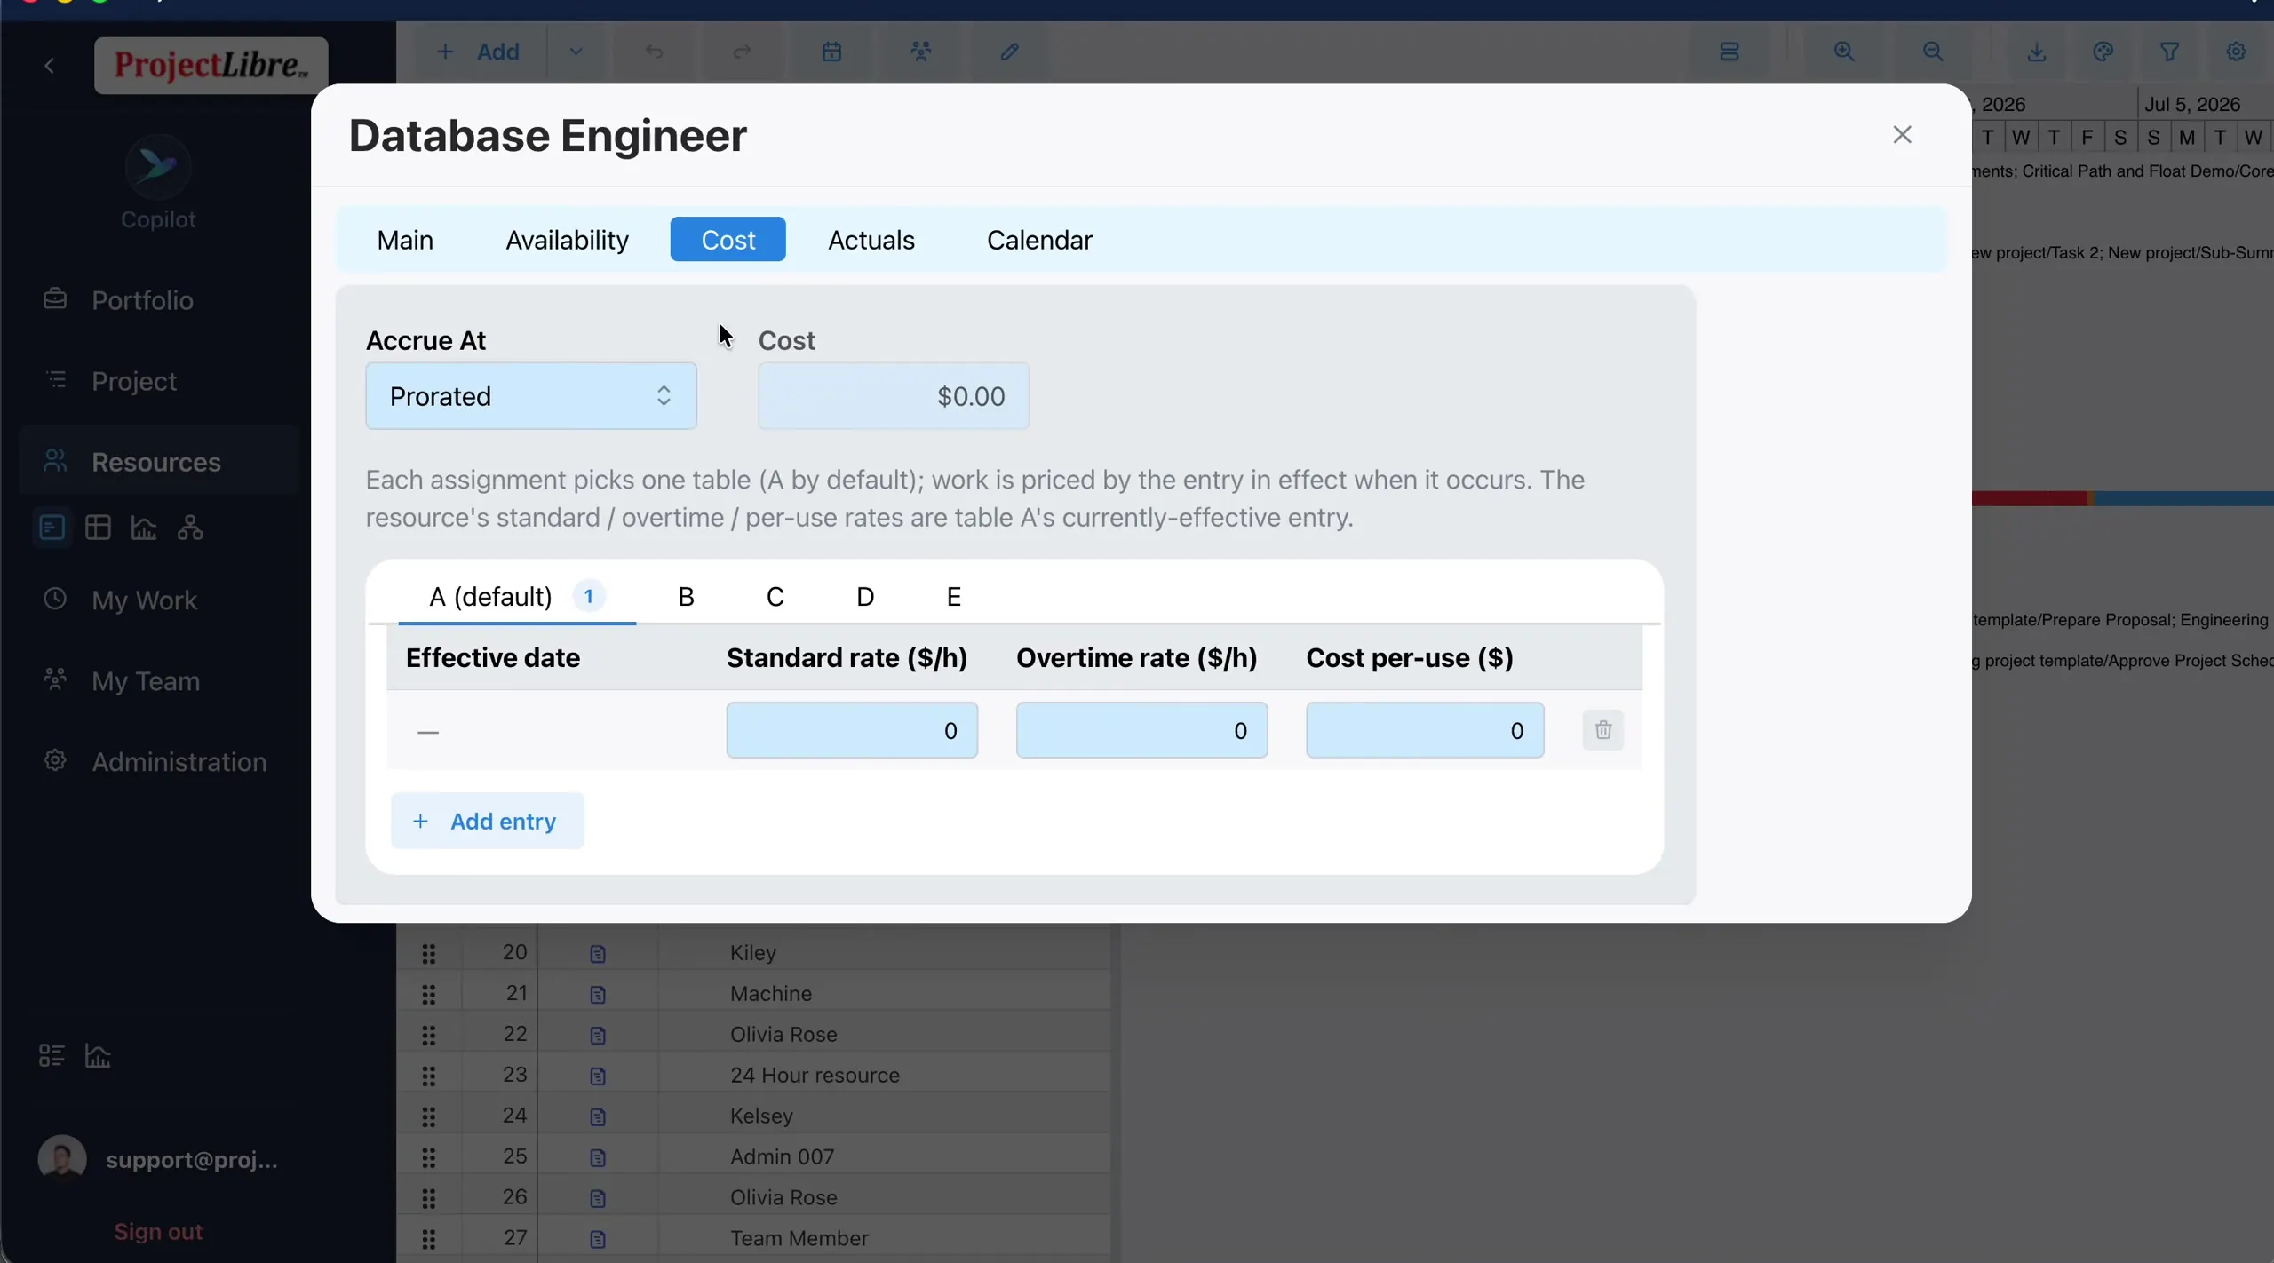Open Portfolio in the sidebar
Viewport: 2274px width, 1263px height.
pyautogui.click(x=142, y=300)
